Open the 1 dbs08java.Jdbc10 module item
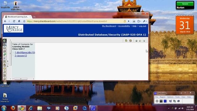Screen dimensions: 197x111 25,52
